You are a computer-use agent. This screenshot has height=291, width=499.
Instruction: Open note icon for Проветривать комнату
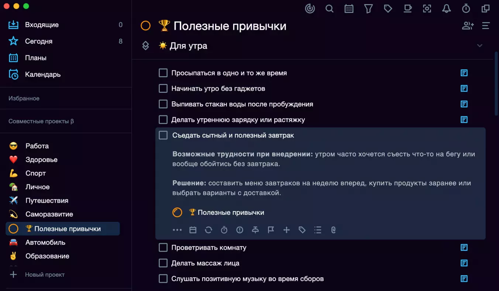tap(464, 248)
